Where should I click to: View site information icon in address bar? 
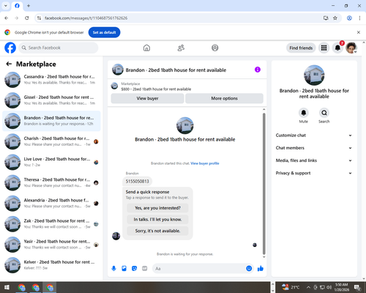39,18
